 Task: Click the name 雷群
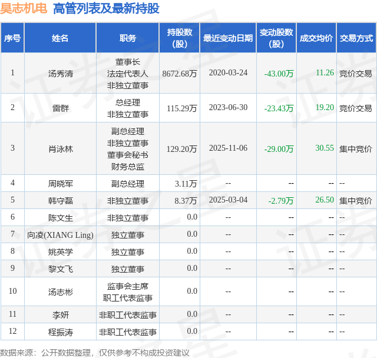(x=60, y=108)
